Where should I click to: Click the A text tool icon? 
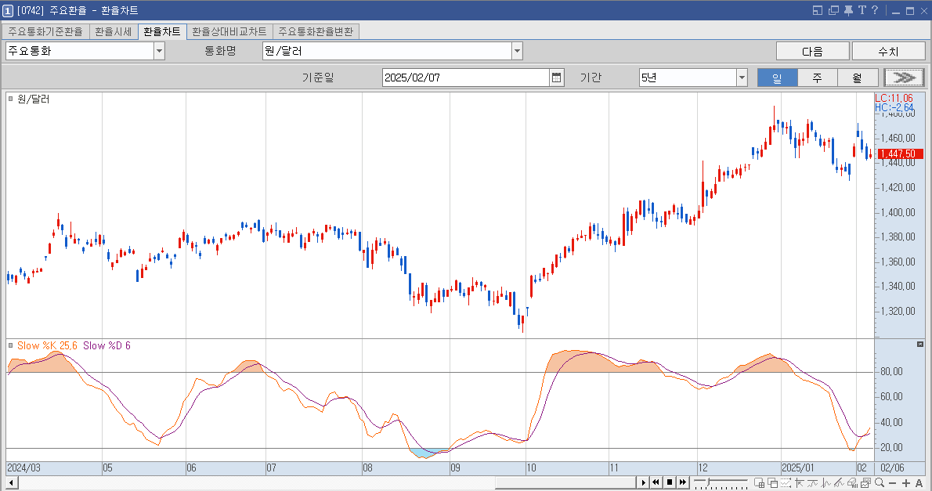pyautogui.click(x=919, y=483)
